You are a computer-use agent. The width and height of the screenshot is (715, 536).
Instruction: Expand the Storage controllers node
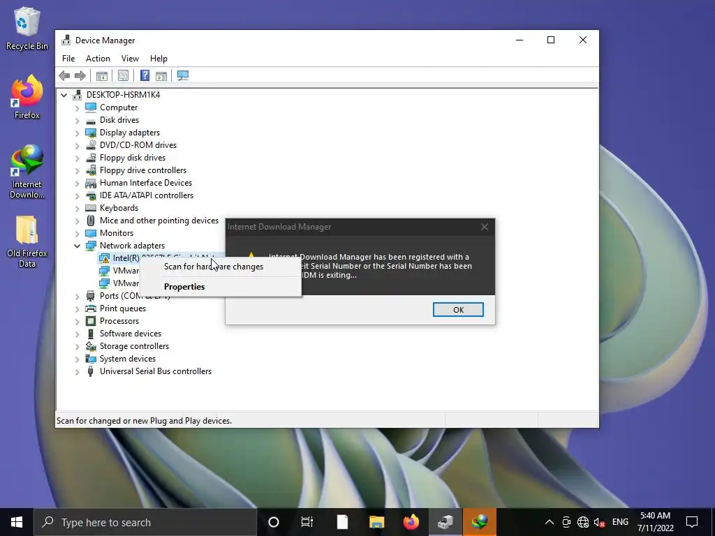(x=77, y=346)
